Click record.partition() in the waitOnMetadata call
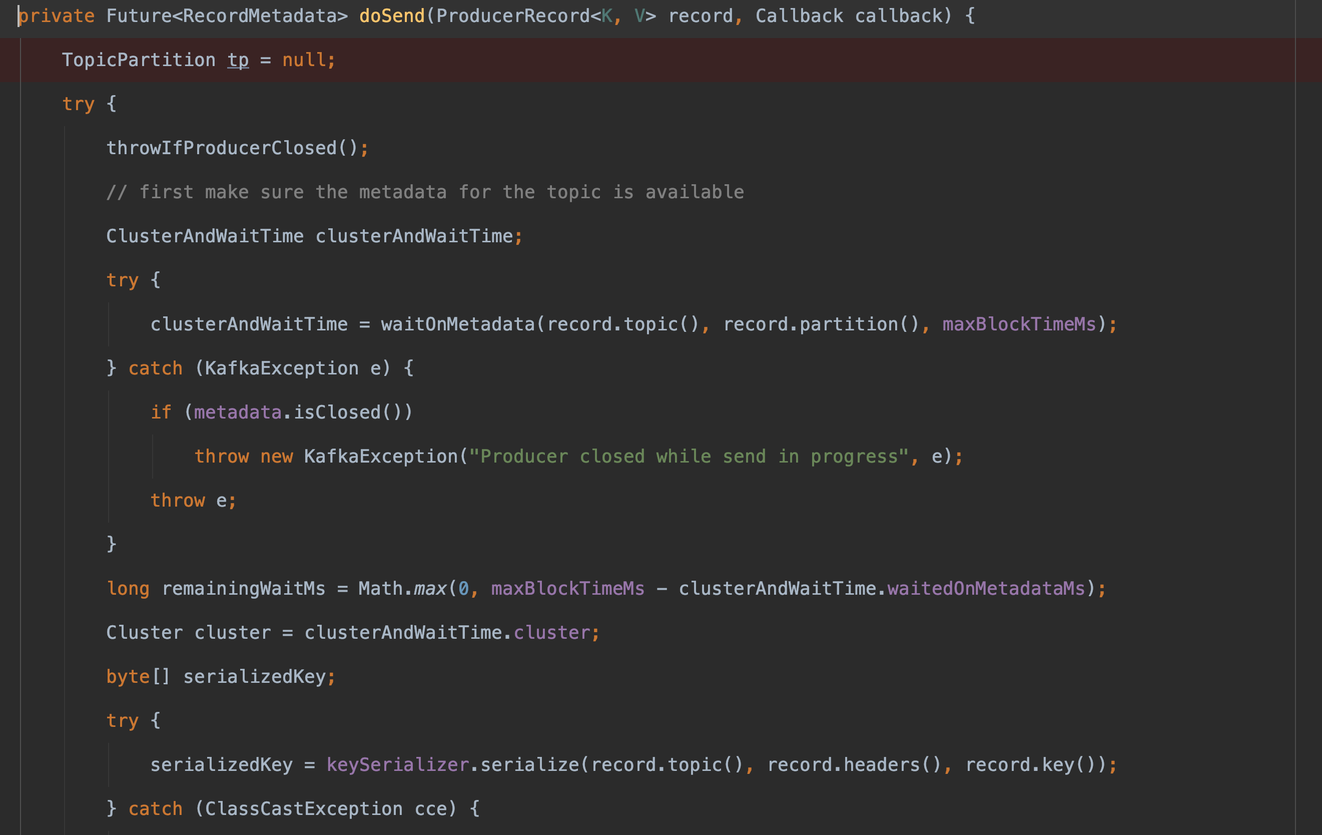 click(x=821, y=324)
